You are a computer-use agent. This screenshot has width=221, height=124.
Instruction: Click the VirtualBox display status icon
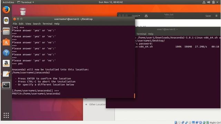[193, 123]
